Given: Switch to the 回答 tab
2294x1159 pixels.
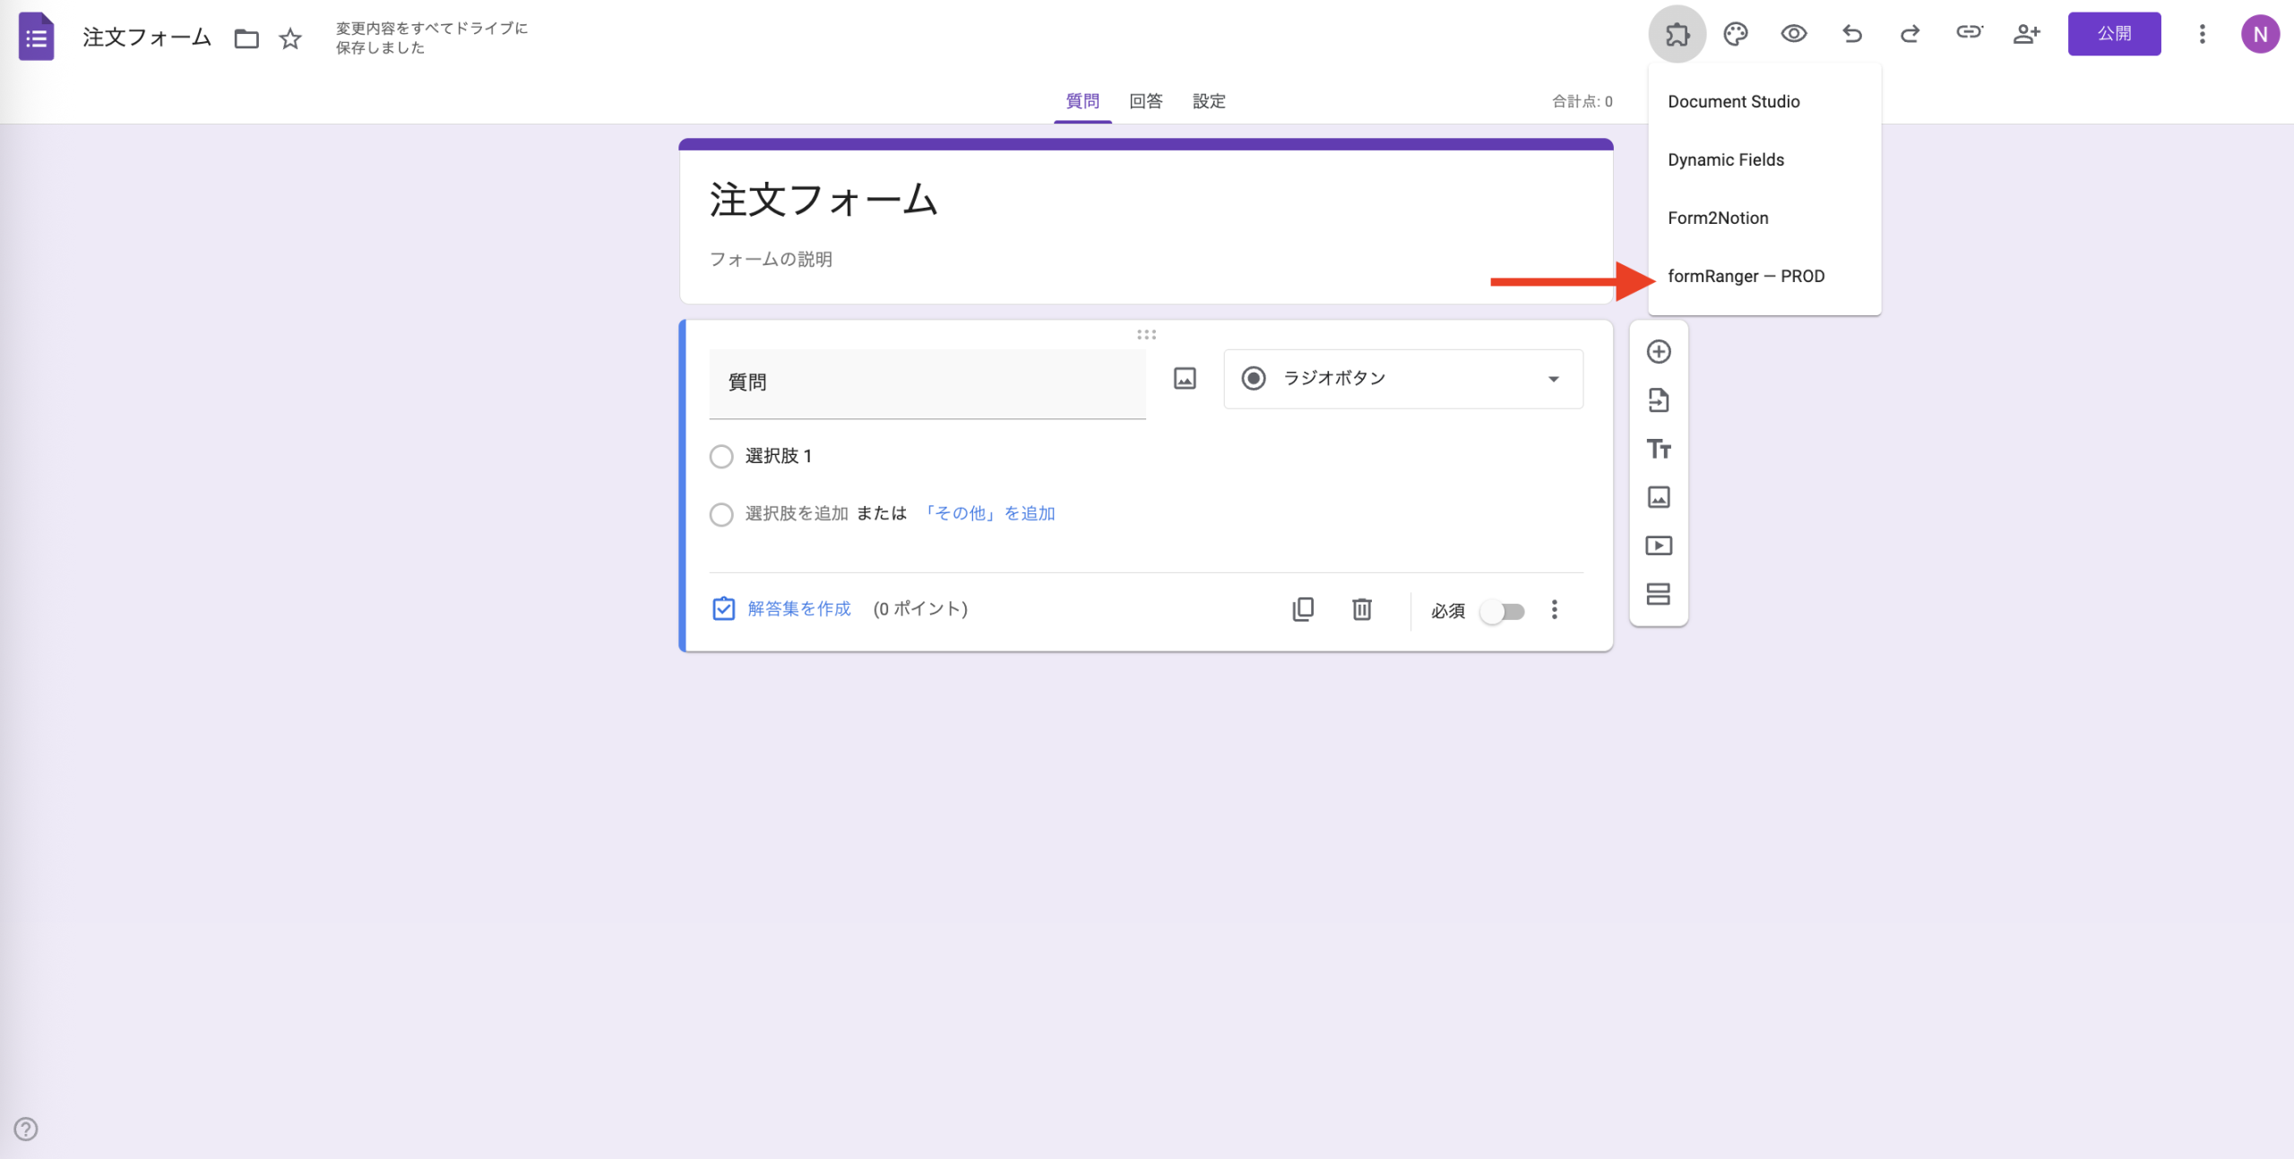Looking at the screenshot, I should (x=1145, y=101).
